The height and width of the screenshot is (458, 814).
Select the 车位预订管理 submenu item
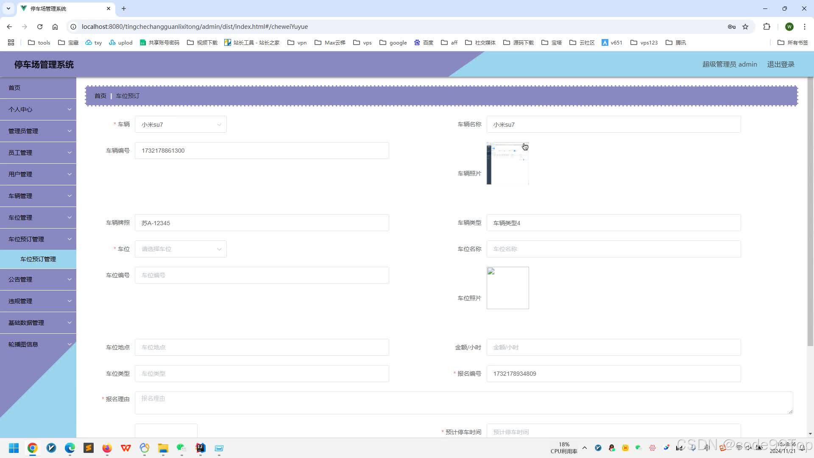[x=38, y=259]
